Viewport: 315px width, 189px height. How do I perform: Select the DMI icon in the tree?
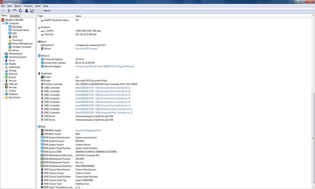click(x=10, y=34)
